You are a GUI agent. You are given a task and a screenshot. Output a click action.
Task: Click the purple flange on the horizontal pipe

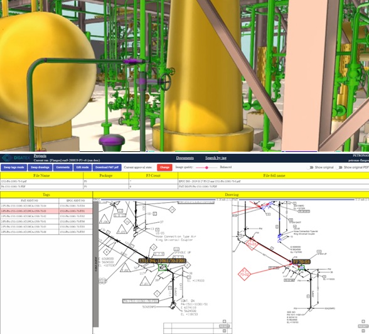coord(133,61)
